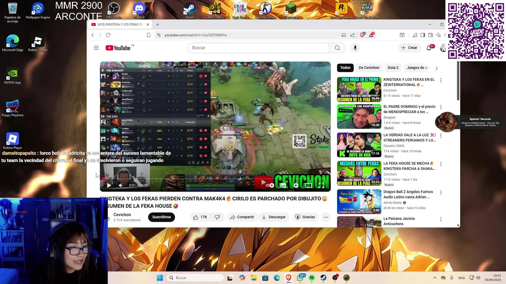506x284 pixels.
Task: Select the Juegos de av... filter chip
Action: 417,68
